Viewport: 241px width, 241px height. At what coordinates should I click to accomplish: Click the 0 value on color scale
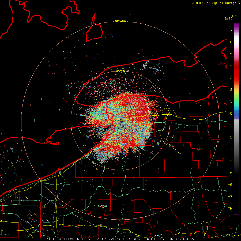[x=231, y=114]
